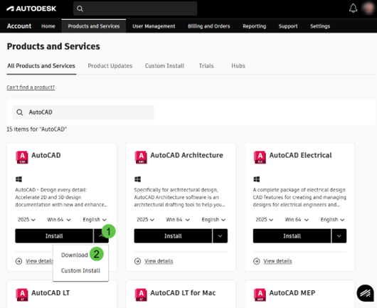This screenshot has width=377, height=308.
Task: Expand install options arrow for AutoCAD Architecture
Action: click(220, 236)
